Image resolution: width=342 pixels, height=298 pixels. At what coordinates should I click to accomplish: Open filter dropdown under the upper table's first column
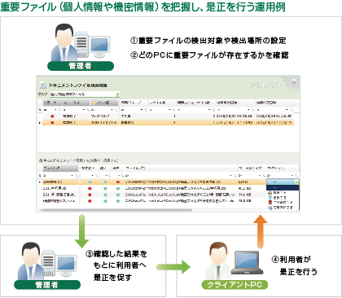point(56,110)
